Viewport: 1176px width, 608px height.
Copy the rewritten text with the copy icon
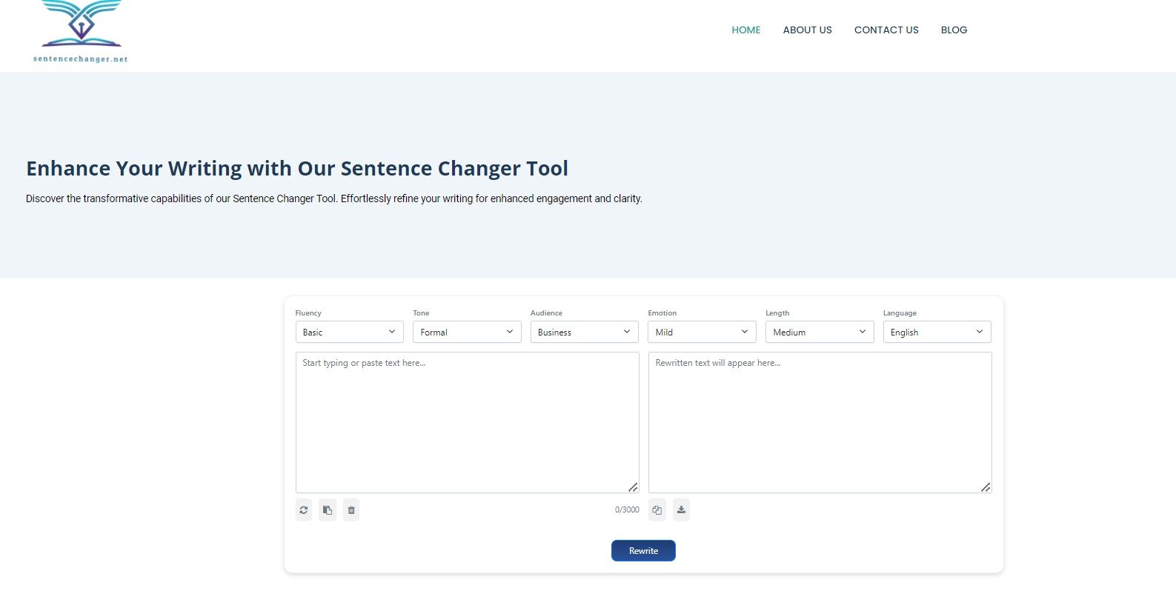coord(657,510)
